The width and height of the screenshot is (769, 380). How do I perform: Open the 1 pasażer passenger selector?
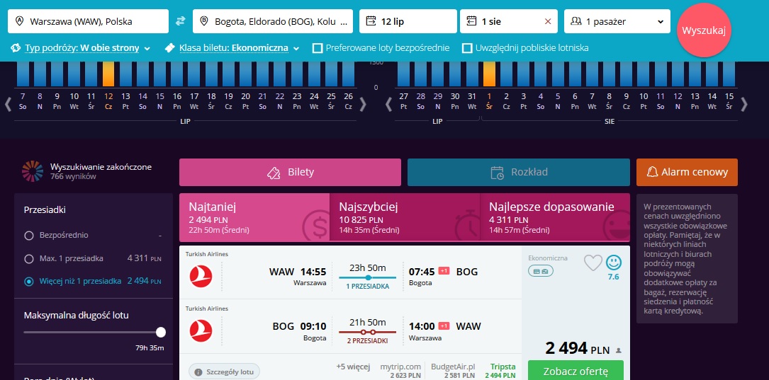(617, 21)
